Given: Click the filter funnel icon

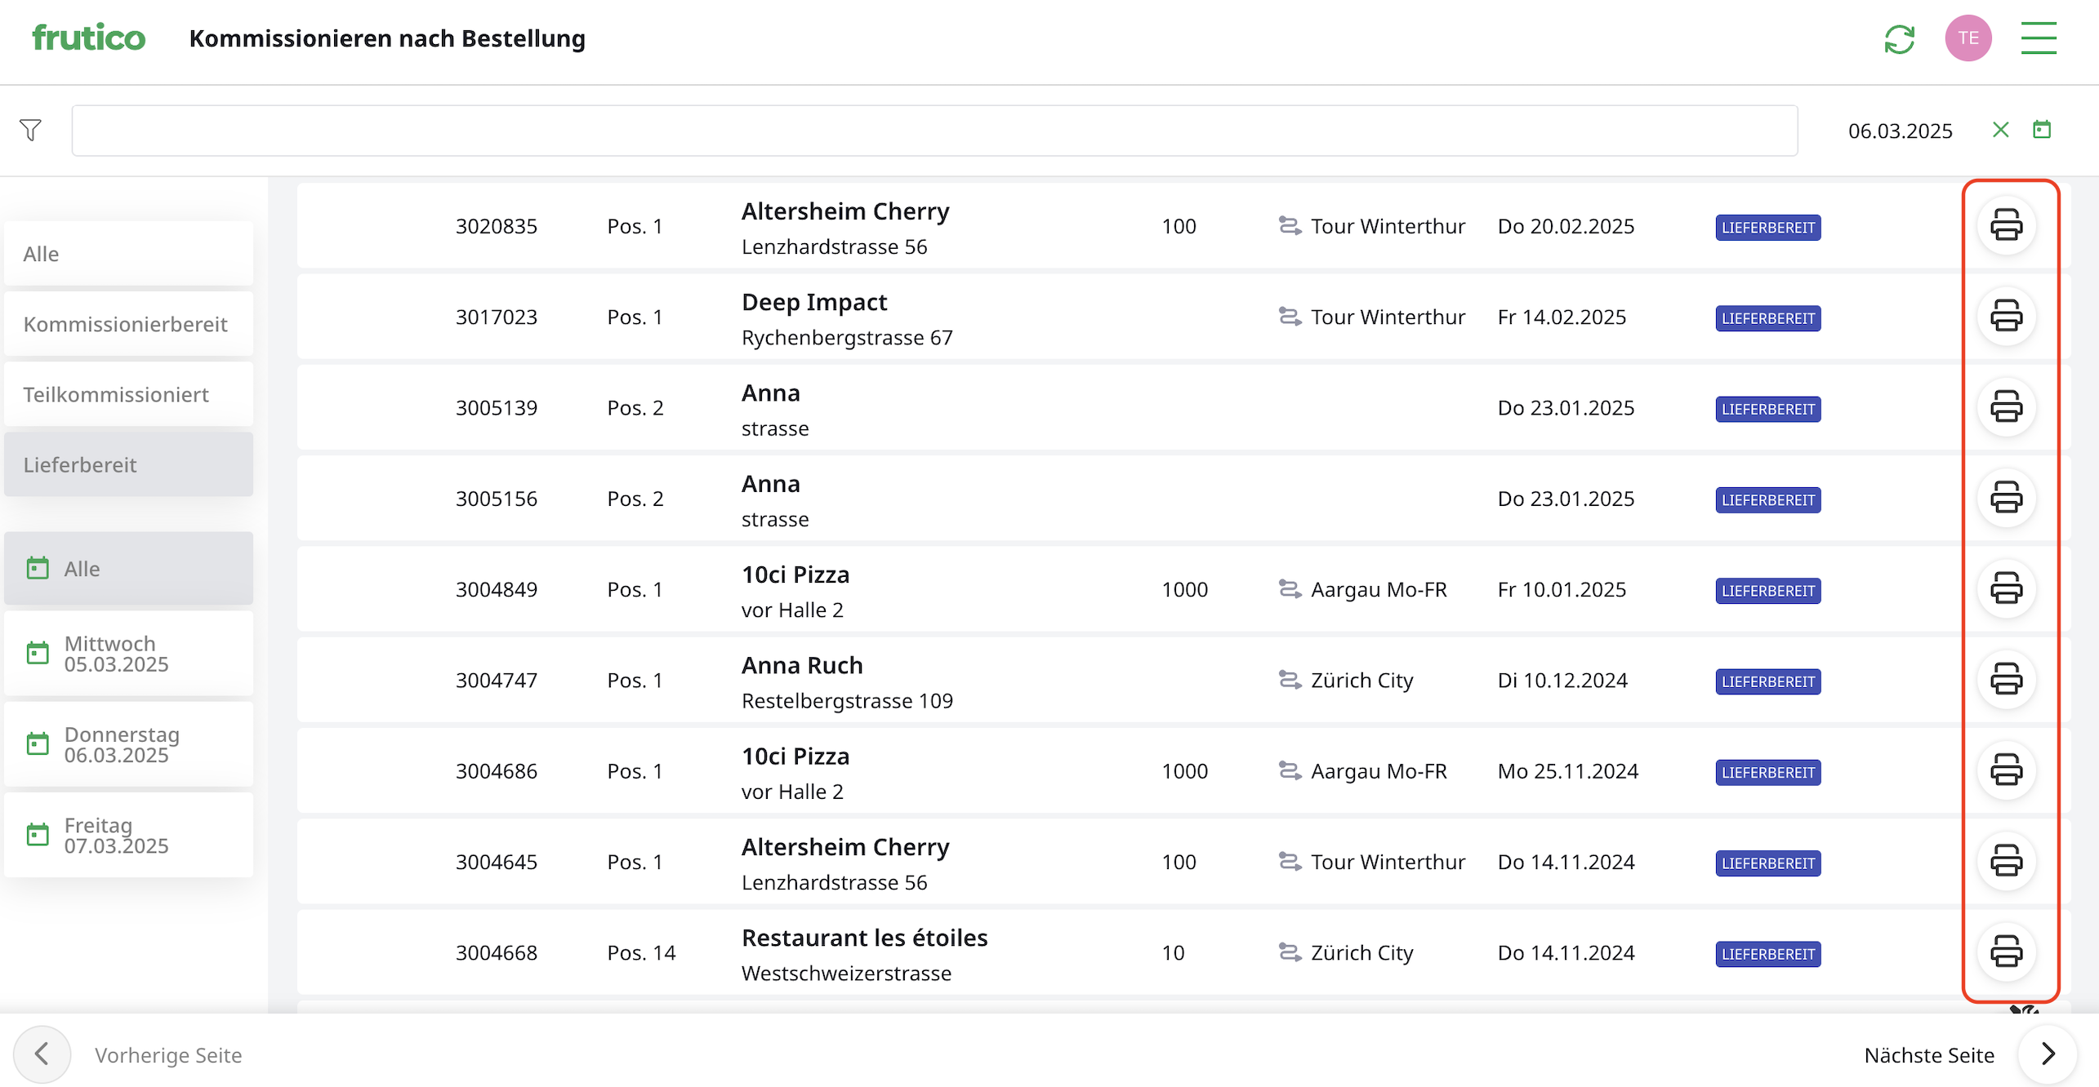Looking at the screenshot, I should pos(30,130).
